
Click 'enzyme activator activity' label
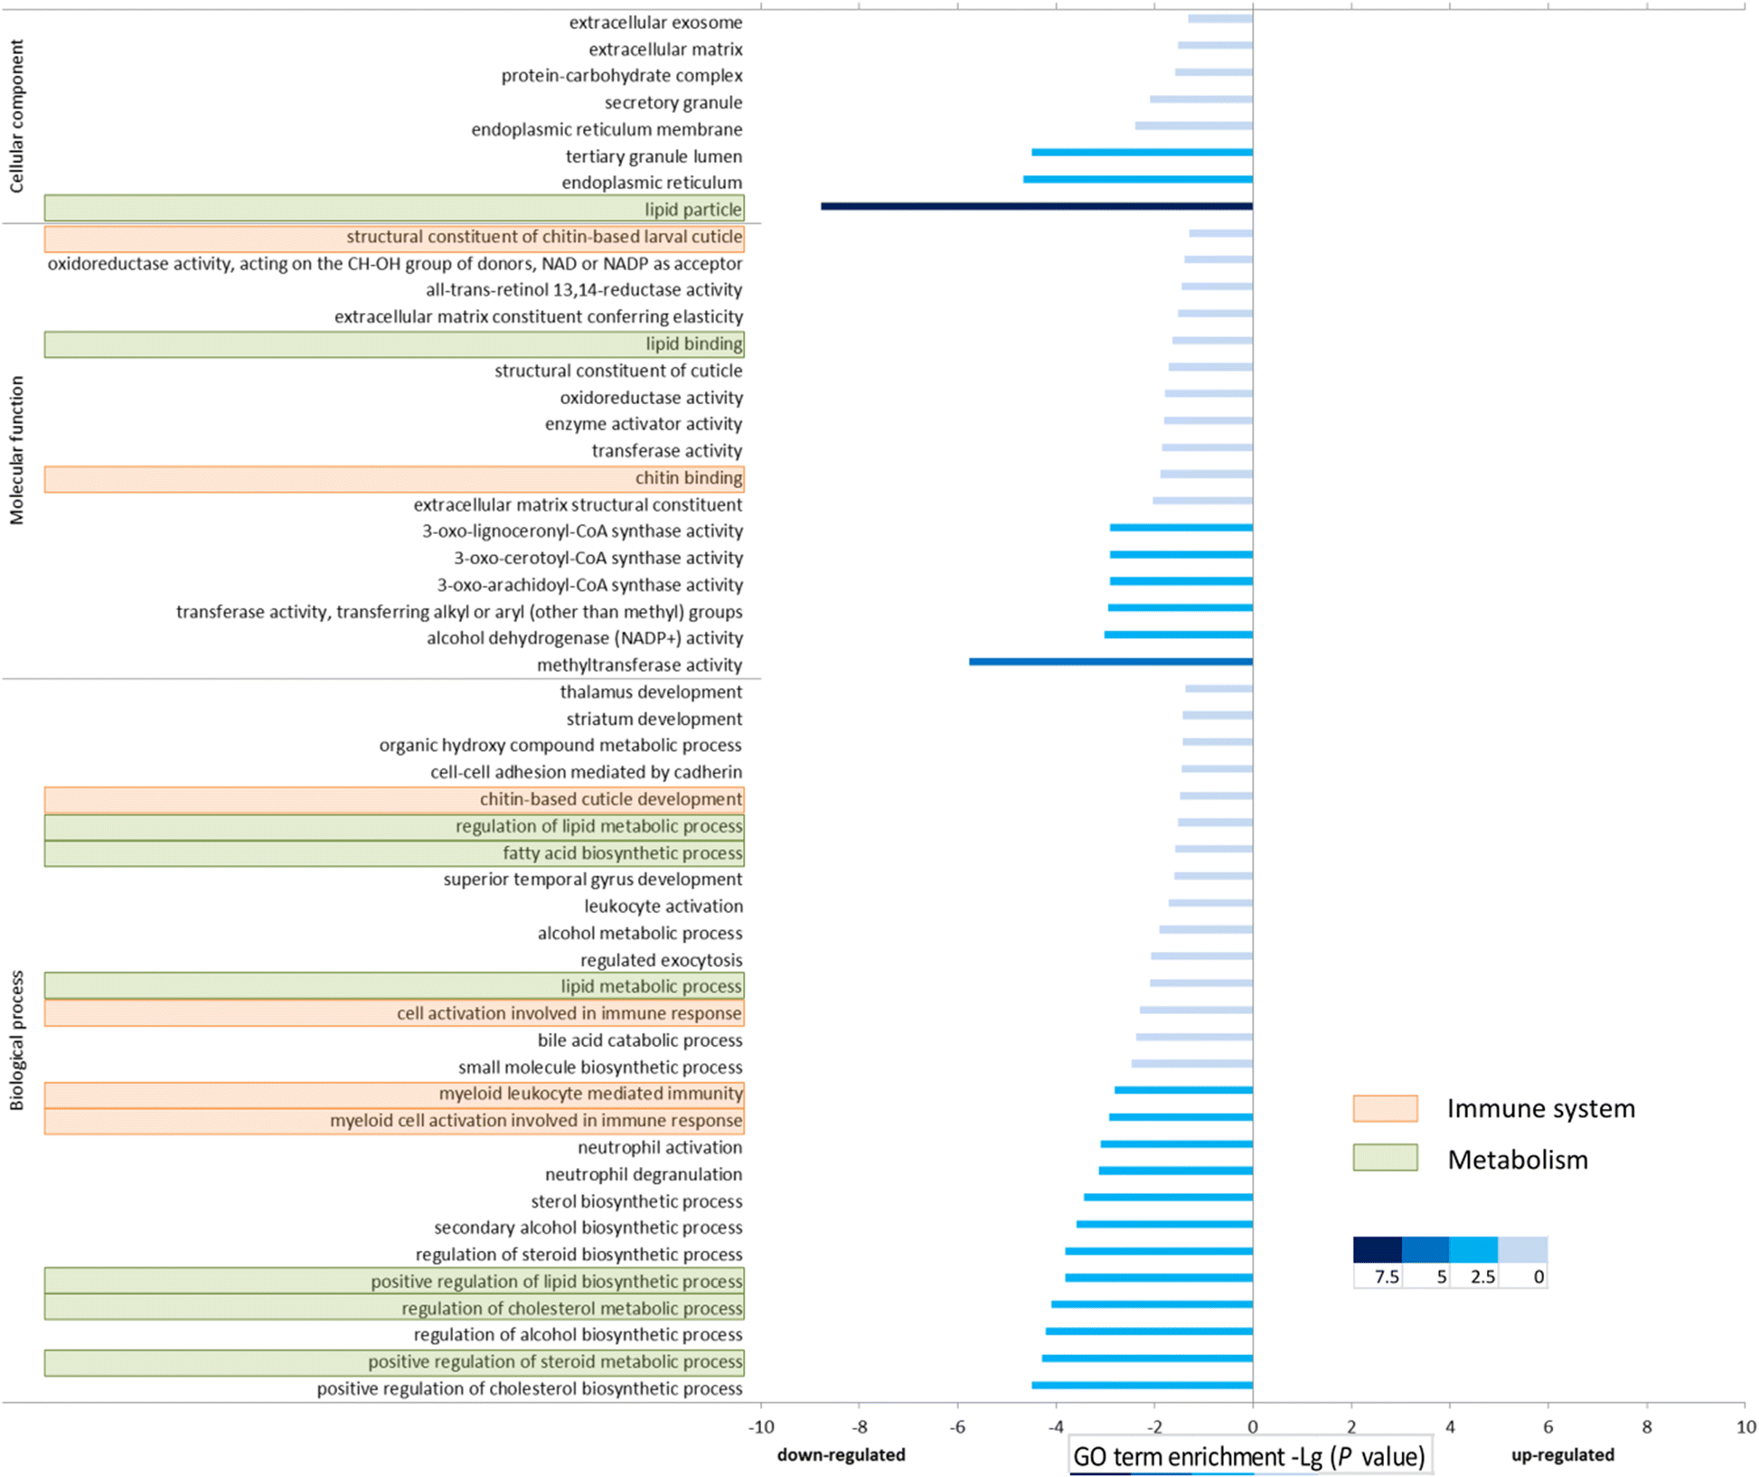click(644, 424)
